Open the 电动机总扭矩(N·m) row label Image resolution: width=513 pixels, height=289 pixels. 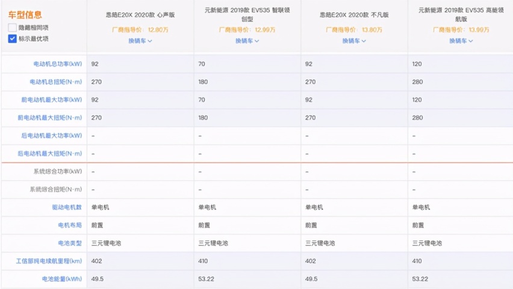(56, 82)
